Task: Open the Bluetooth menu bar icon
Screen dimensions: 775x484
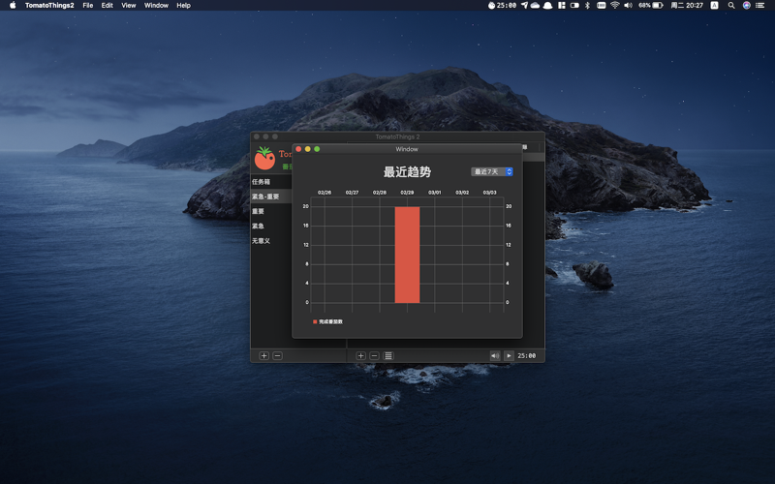Action: pos(588,6)
